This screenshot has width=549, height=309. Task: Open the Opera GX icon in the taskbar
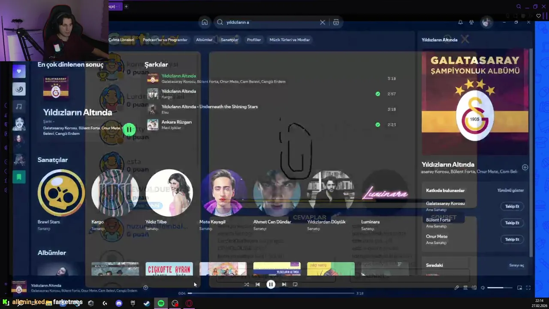click(189, 303)
